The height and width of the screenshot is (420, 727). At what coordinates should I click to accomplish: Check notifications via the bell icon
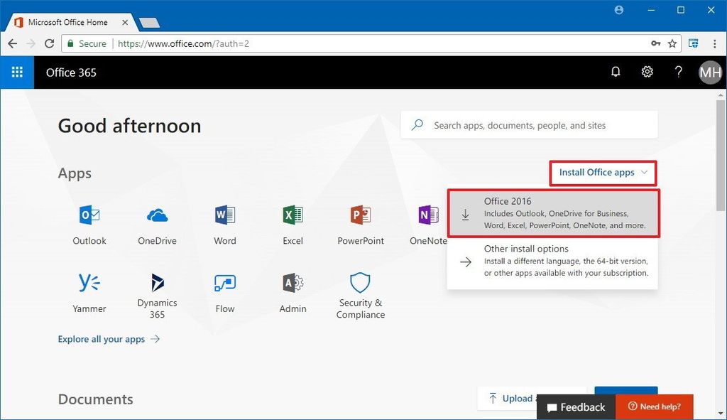[x=616, y=72]
